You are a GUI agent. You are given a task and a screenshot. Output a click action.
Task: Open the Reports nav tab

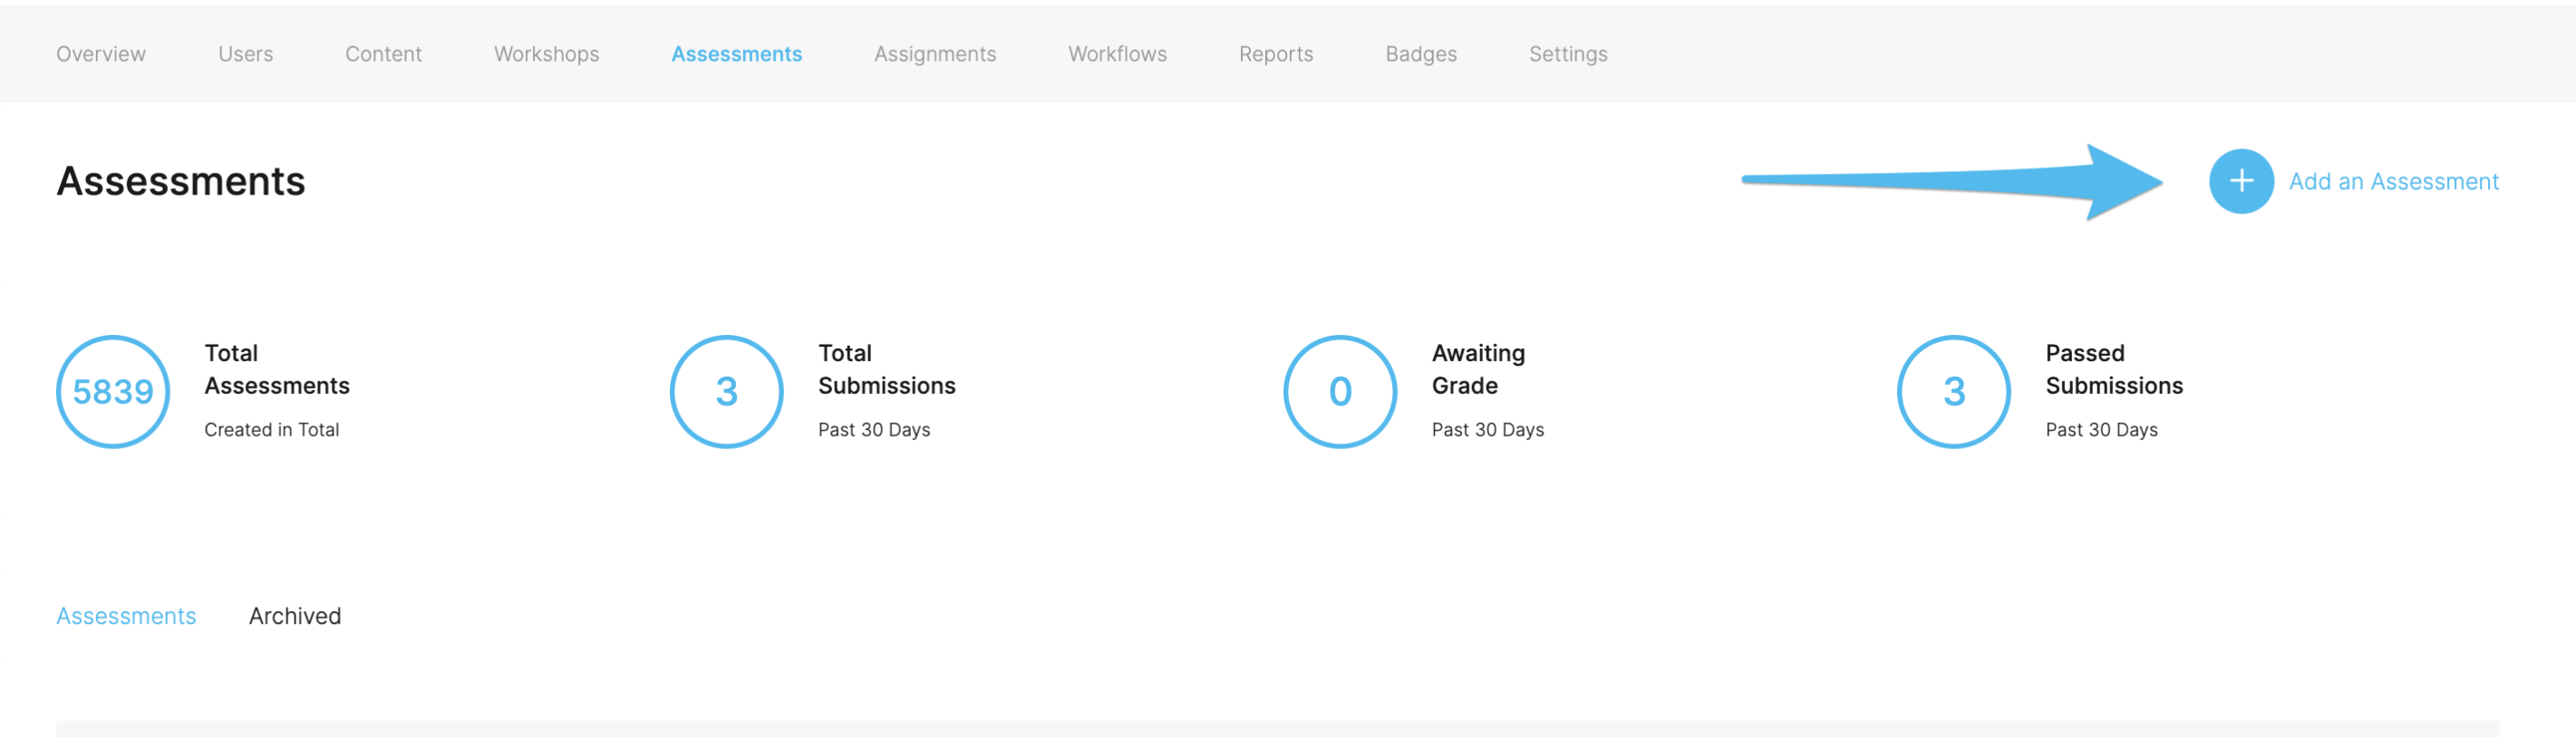tap(1276, 54)
